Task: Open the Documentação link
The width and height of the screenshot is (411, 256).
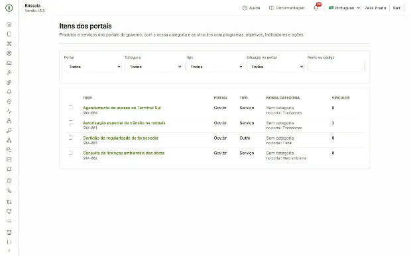Action: coord(287,8)
